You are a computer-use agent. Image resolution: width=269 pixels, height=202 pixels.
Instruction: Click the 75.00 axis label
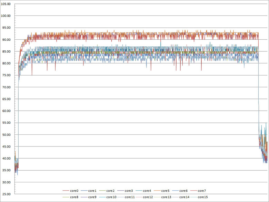(x=6, y=75)
